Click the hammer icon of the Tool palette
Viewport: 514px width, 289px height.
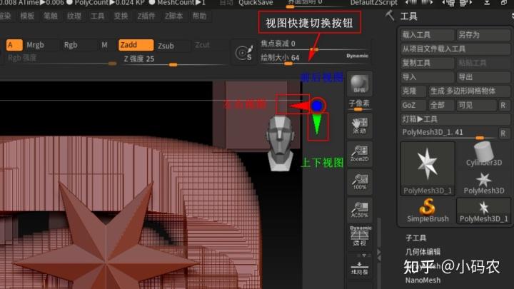pyautogui.click(x=390, y=15)
